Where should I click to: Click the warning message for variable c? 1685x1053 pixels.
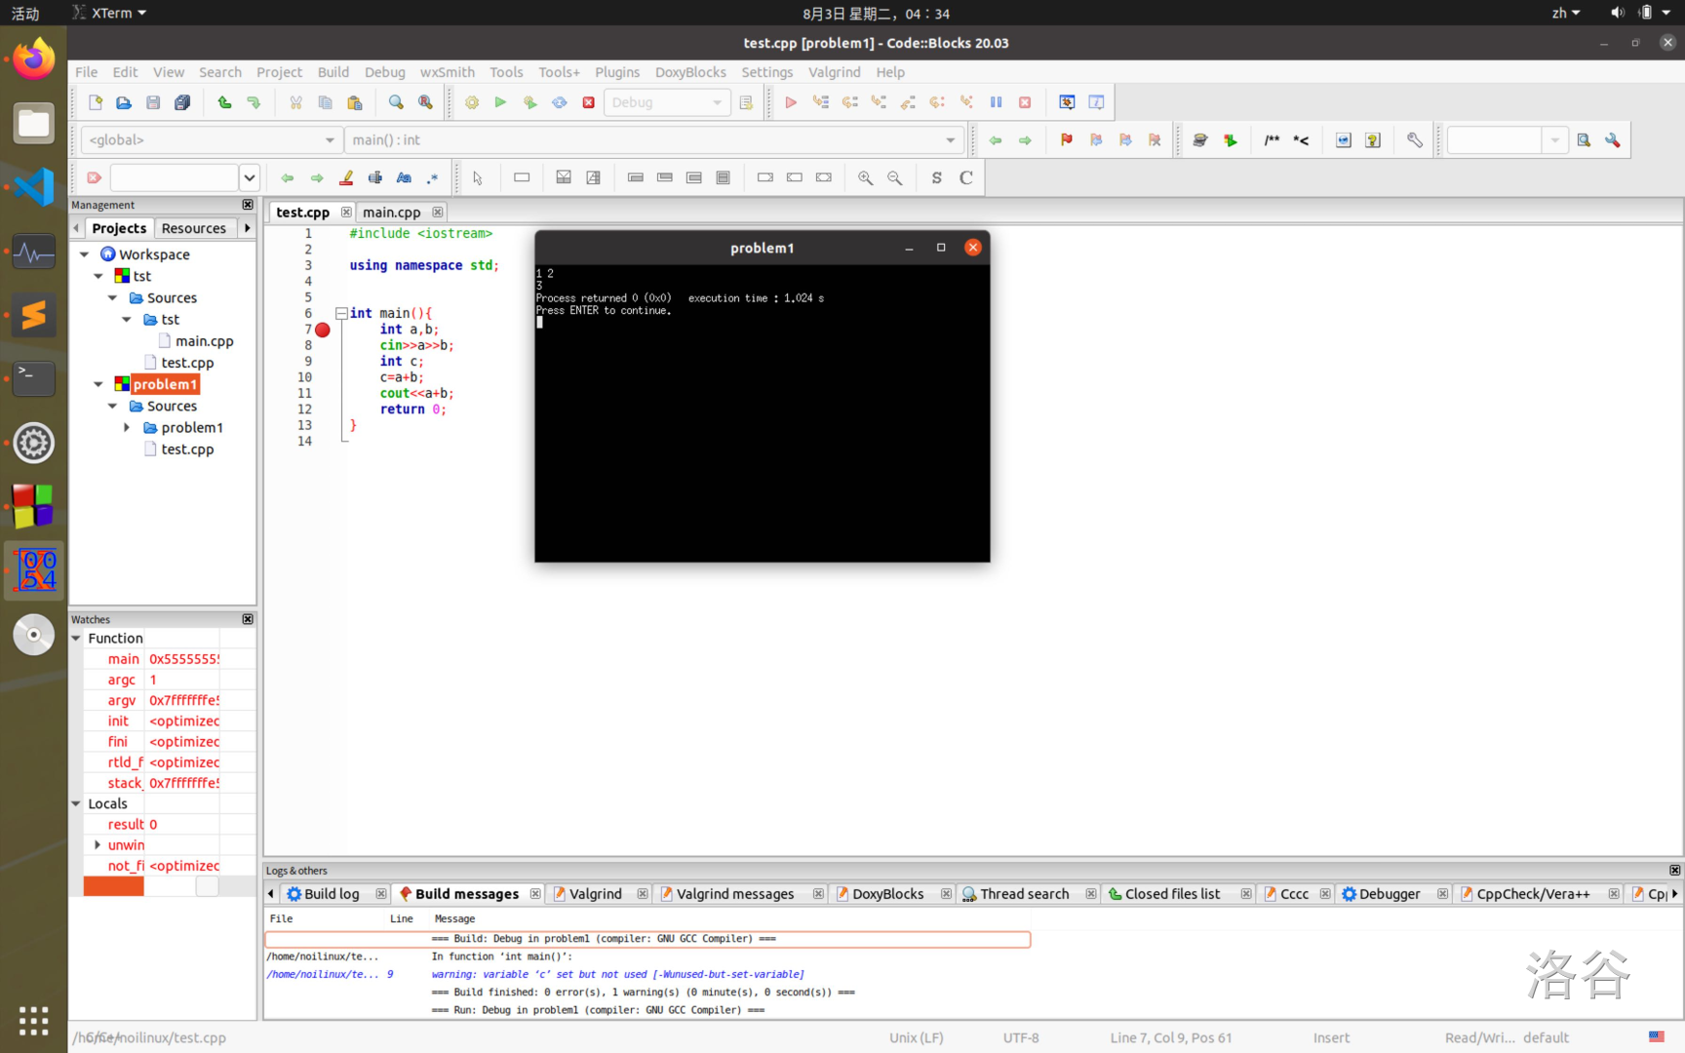click(617, 974)
